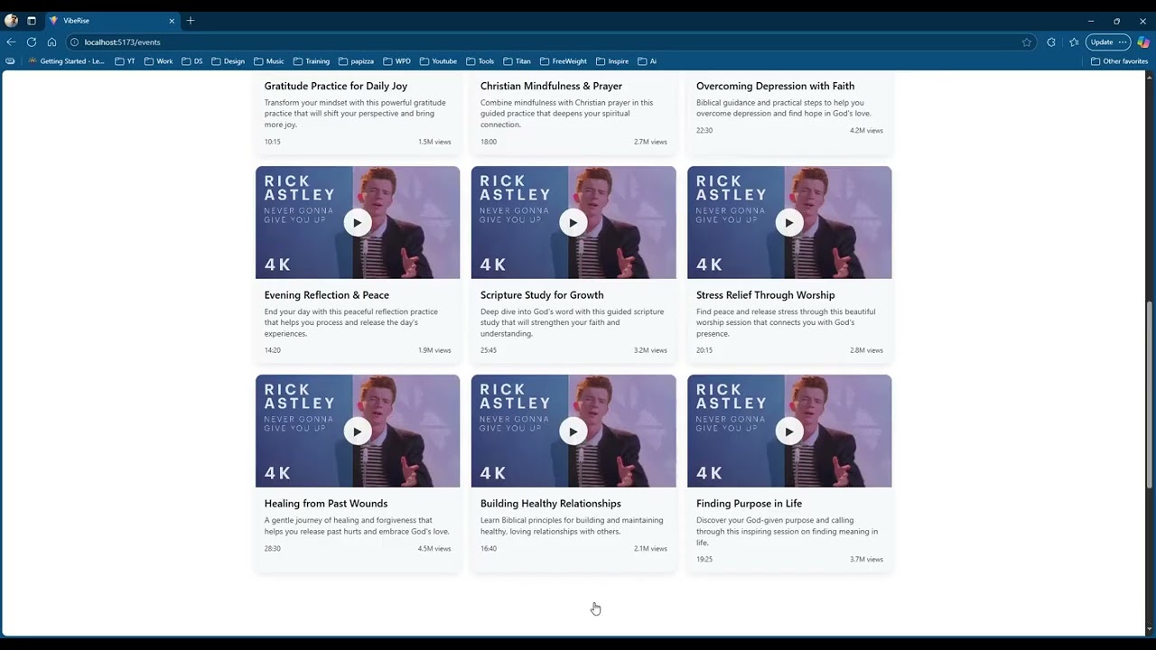Open the Ai bookmarks folder
1156x650 pixels.
point(648,61)
